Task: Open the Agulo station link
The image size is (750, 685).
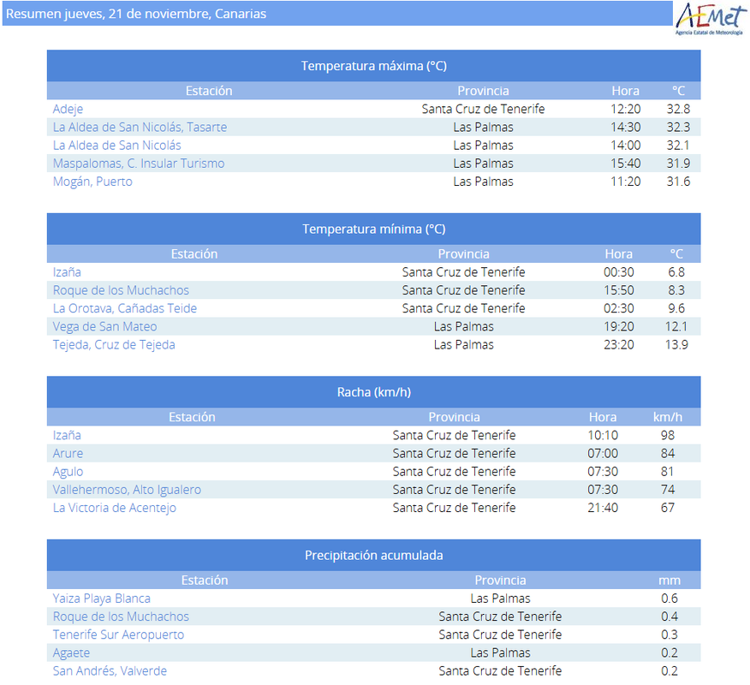Action: coord(68,472)
